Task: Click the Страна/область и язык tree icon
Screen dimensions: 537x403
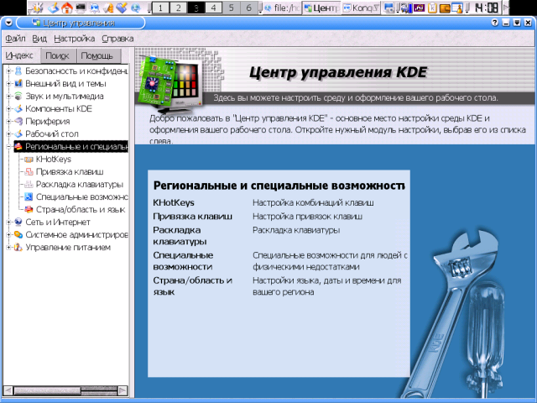Action: 29,209
